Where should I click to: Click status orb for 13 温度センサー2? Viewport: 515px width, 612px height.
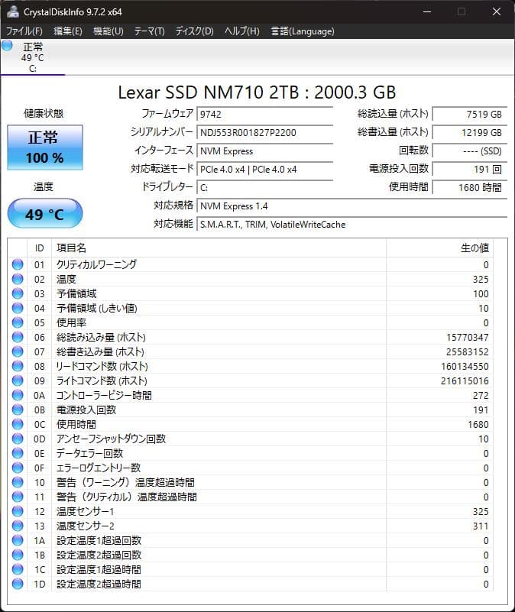[18, 526]
